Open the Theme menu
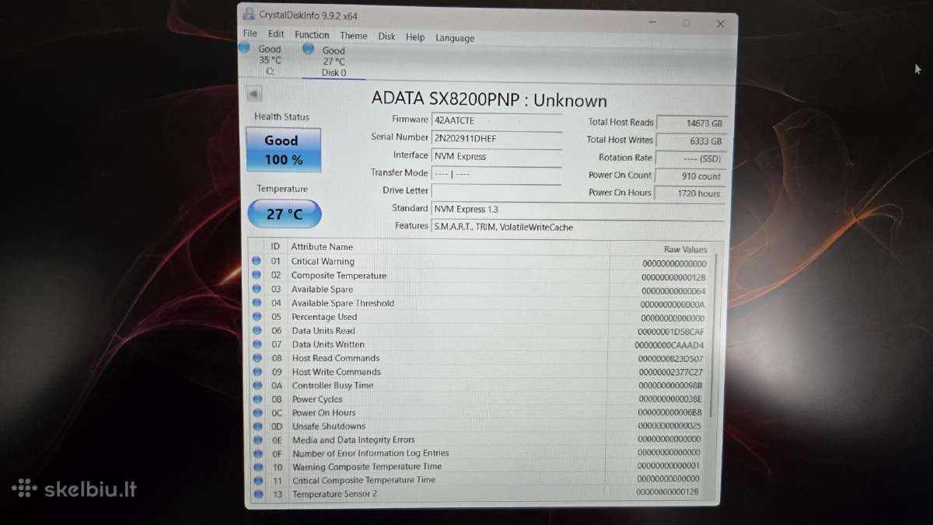The height and width of the screenshot is (525, 933). pyautogui.click(x=353, y=36)
